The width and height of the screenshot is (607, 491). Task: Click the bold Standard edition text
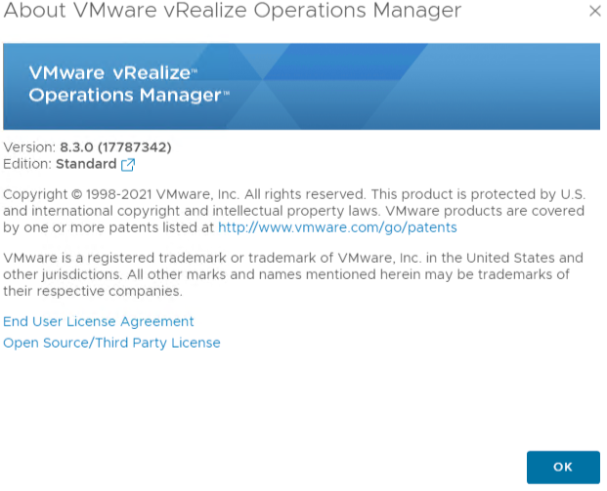pyautogui.click(x=86, y=164)
